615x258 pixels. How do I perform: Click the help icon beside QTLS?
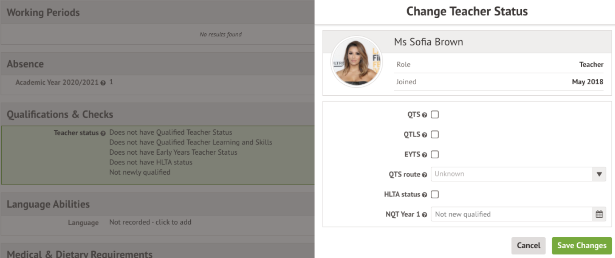coord(425,135)
